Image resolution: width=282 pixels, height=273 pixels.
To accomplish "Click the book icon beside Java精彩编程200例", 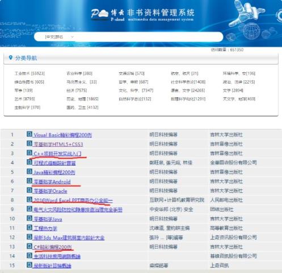I will pos(30,171).
